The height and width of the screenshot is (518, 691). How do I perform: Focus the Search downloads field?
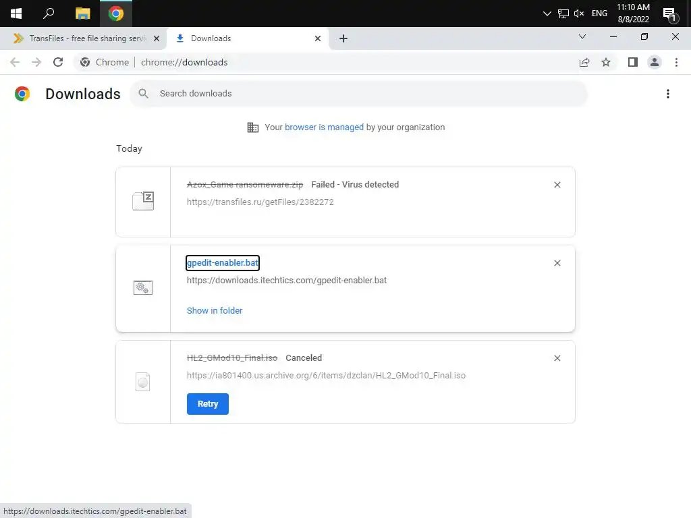coord(359,94)
